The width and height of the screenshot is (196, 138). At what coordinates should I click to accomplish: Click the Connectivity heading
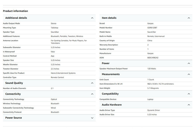tap(13, 94)
